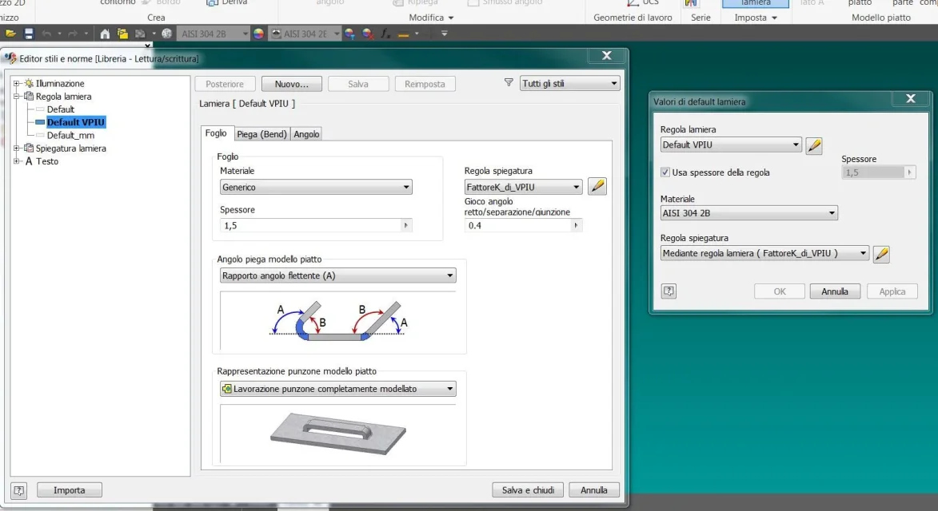Viewport: 938px width, 511px height.
Task: Open Rapporto angolo flettente dropdown
Action: pyautogui.click(x=337, y=275)
